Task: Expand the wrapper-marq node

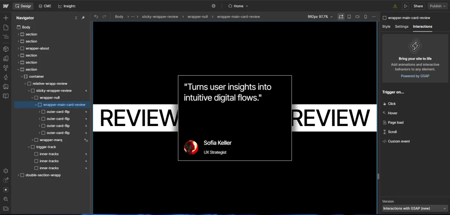Action: (x=32, y=140)
